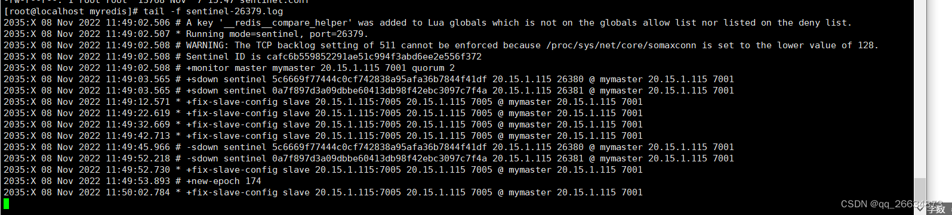Click the +sdown sentinel 0a7f897d3a09 line
This screenshot has height=215, width=952.
tap(368, 91)
